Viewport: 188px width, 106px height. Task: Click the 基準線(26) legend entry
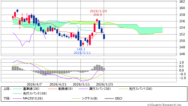pos(31,89)
